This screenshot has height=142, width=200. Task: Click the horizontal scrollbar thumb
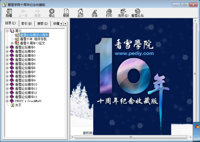point(131,137)
